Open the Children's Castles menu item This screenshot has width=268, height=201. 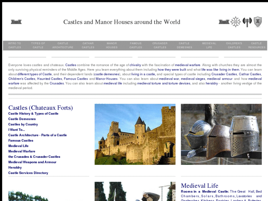click(x=234, y=45)
